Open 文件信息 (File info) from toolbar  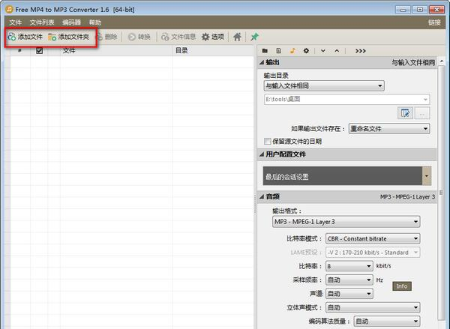tap(178, 37)
